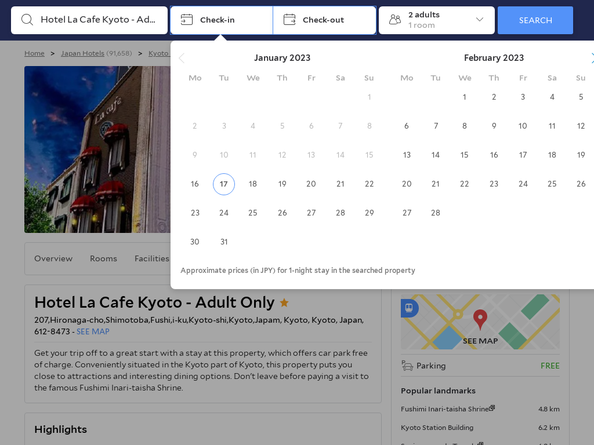Screen dimensions: 594x445
Task: Click the red map pin marker
Action: point(480,319)
